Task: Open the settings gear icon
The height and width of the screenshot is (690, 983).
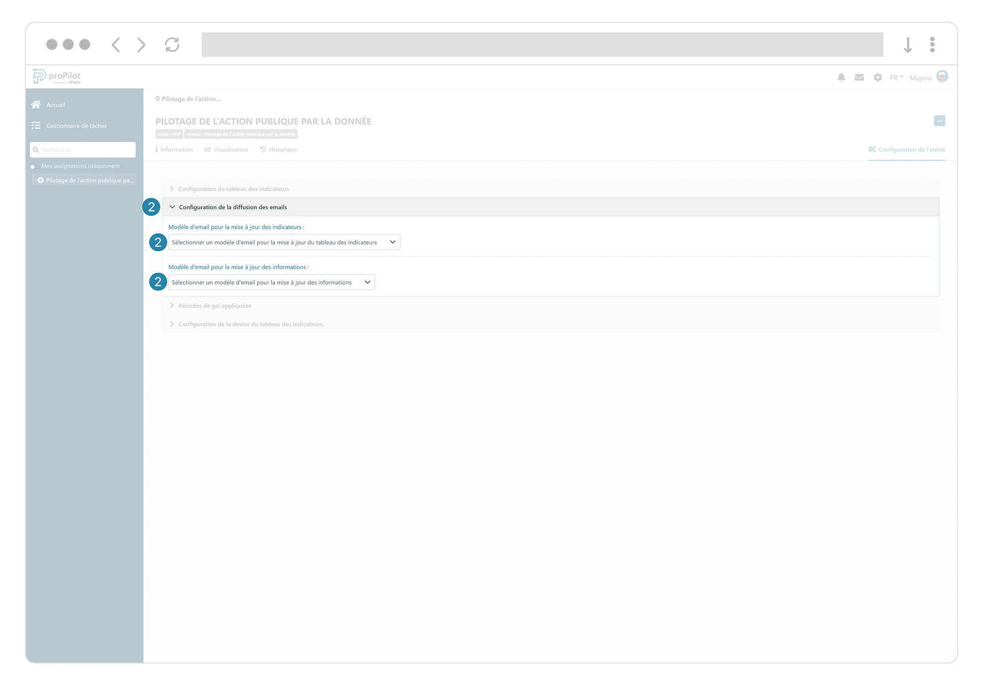Action: (877, 77)
